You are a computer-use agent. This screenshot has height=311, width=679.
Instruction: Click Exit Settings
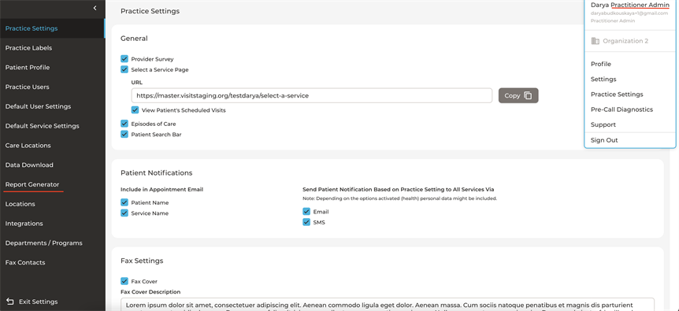click(38, 302)
